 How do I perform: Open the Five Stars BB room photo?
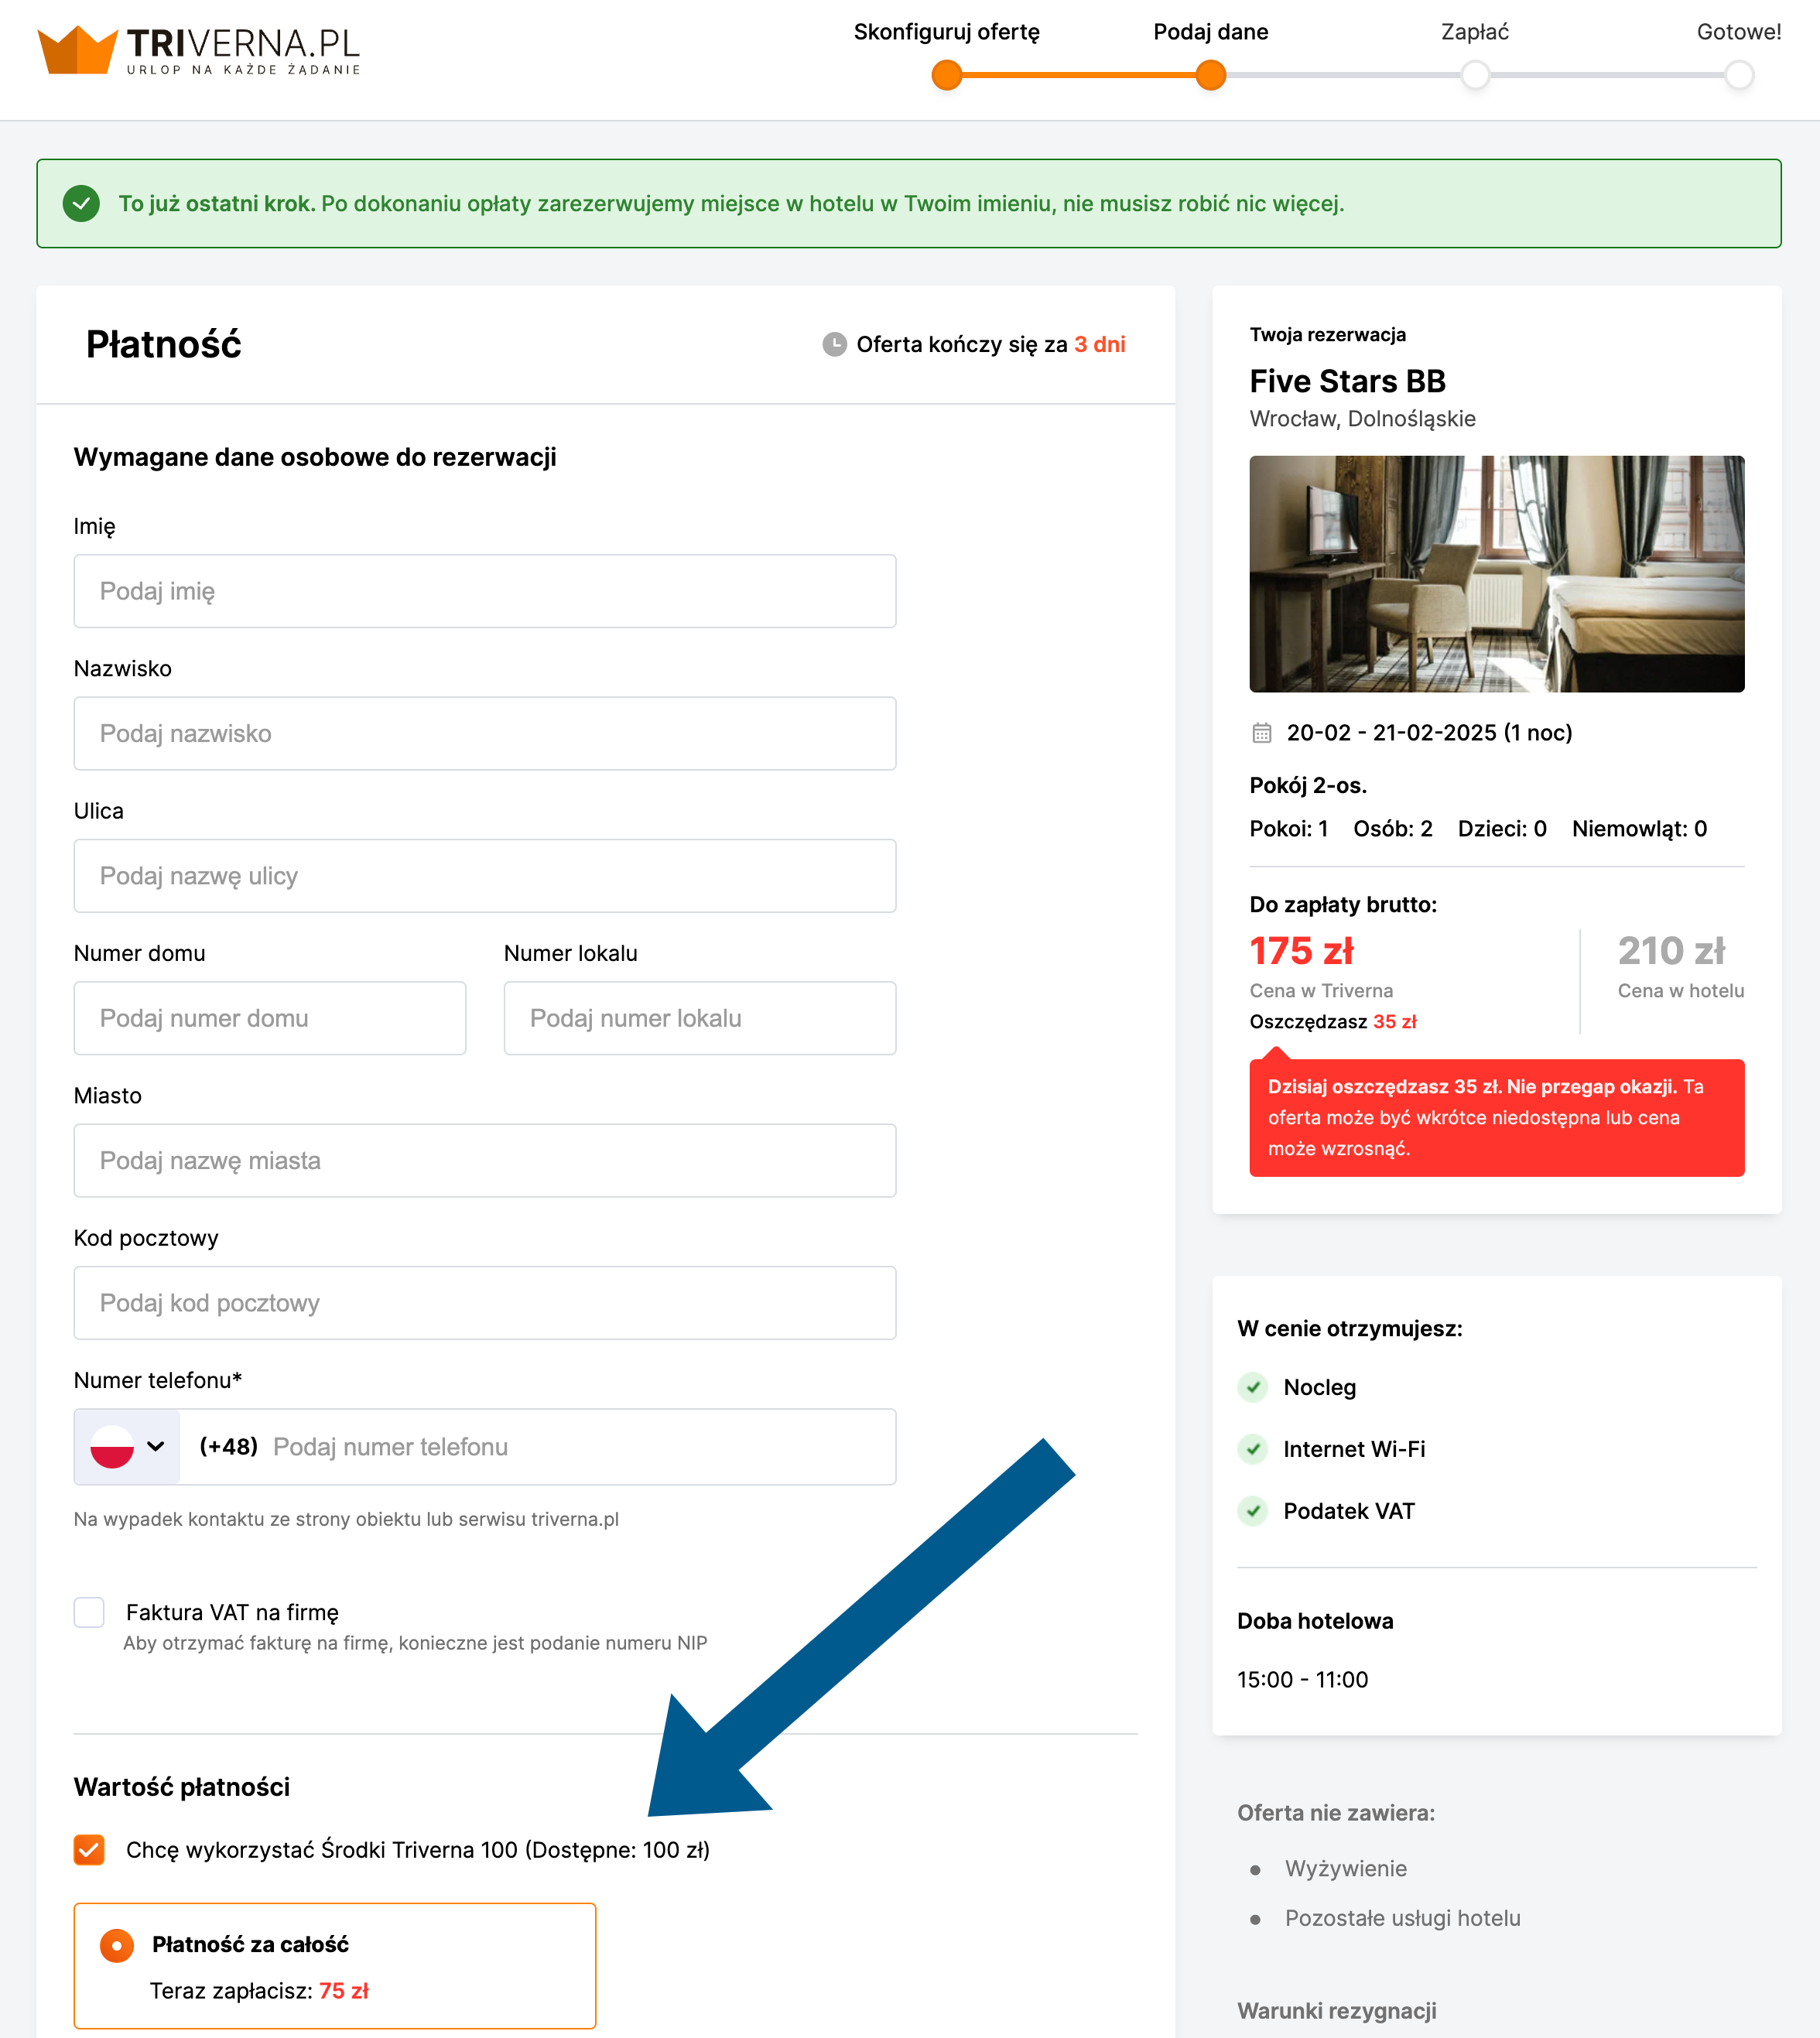[1496, 574]
